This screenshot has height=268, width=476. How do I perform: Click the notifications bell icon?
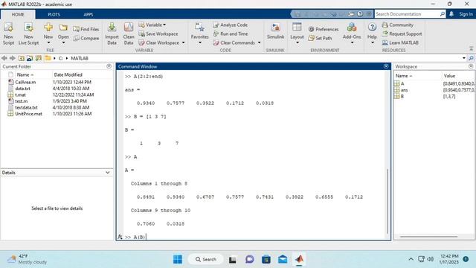pos(451,14)
